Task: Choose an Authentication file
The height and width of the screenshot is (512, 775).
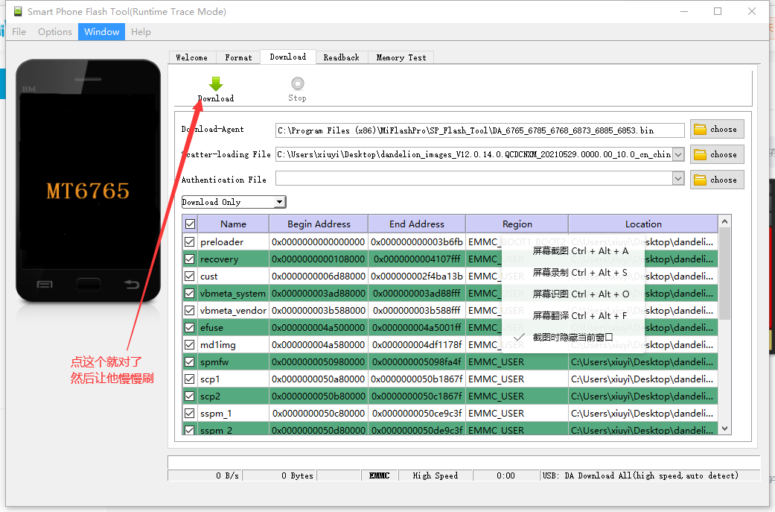Action: tap(717, 180)
